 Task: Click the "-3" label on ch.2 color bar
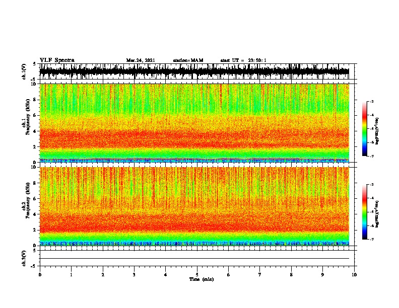371,185
